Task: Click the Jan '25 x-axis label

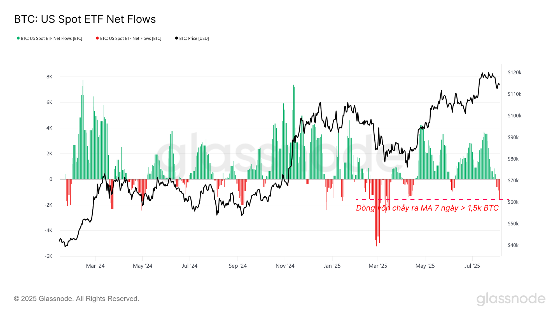Action: pyautogui.click(x=332, y=266)
